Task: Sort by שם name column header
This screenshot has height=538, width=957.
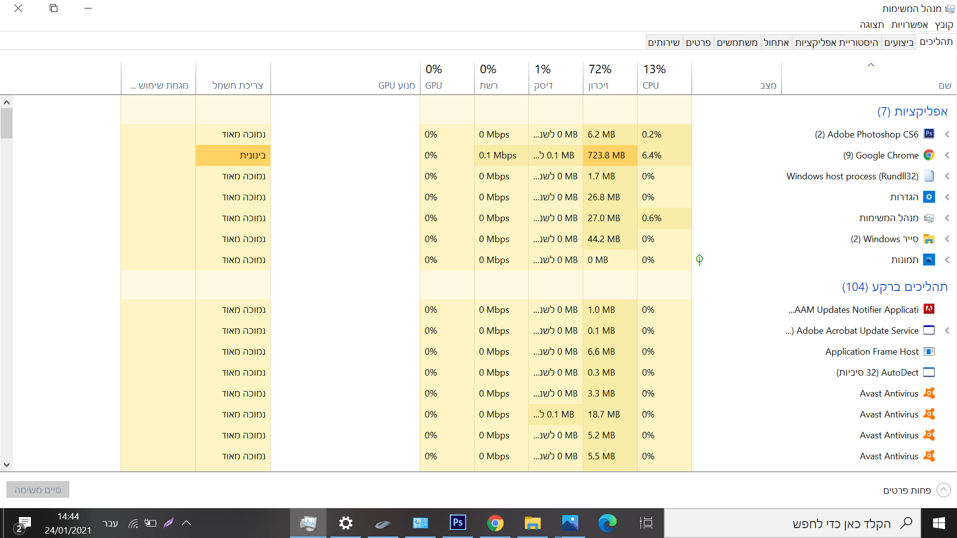Action: (x=869, y=77)
